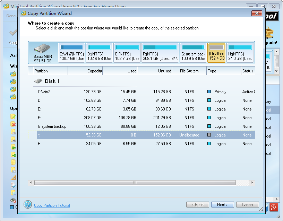Select H:(NTFS) 34.0 GB block
283x221 pixels.
coord(240,53)
